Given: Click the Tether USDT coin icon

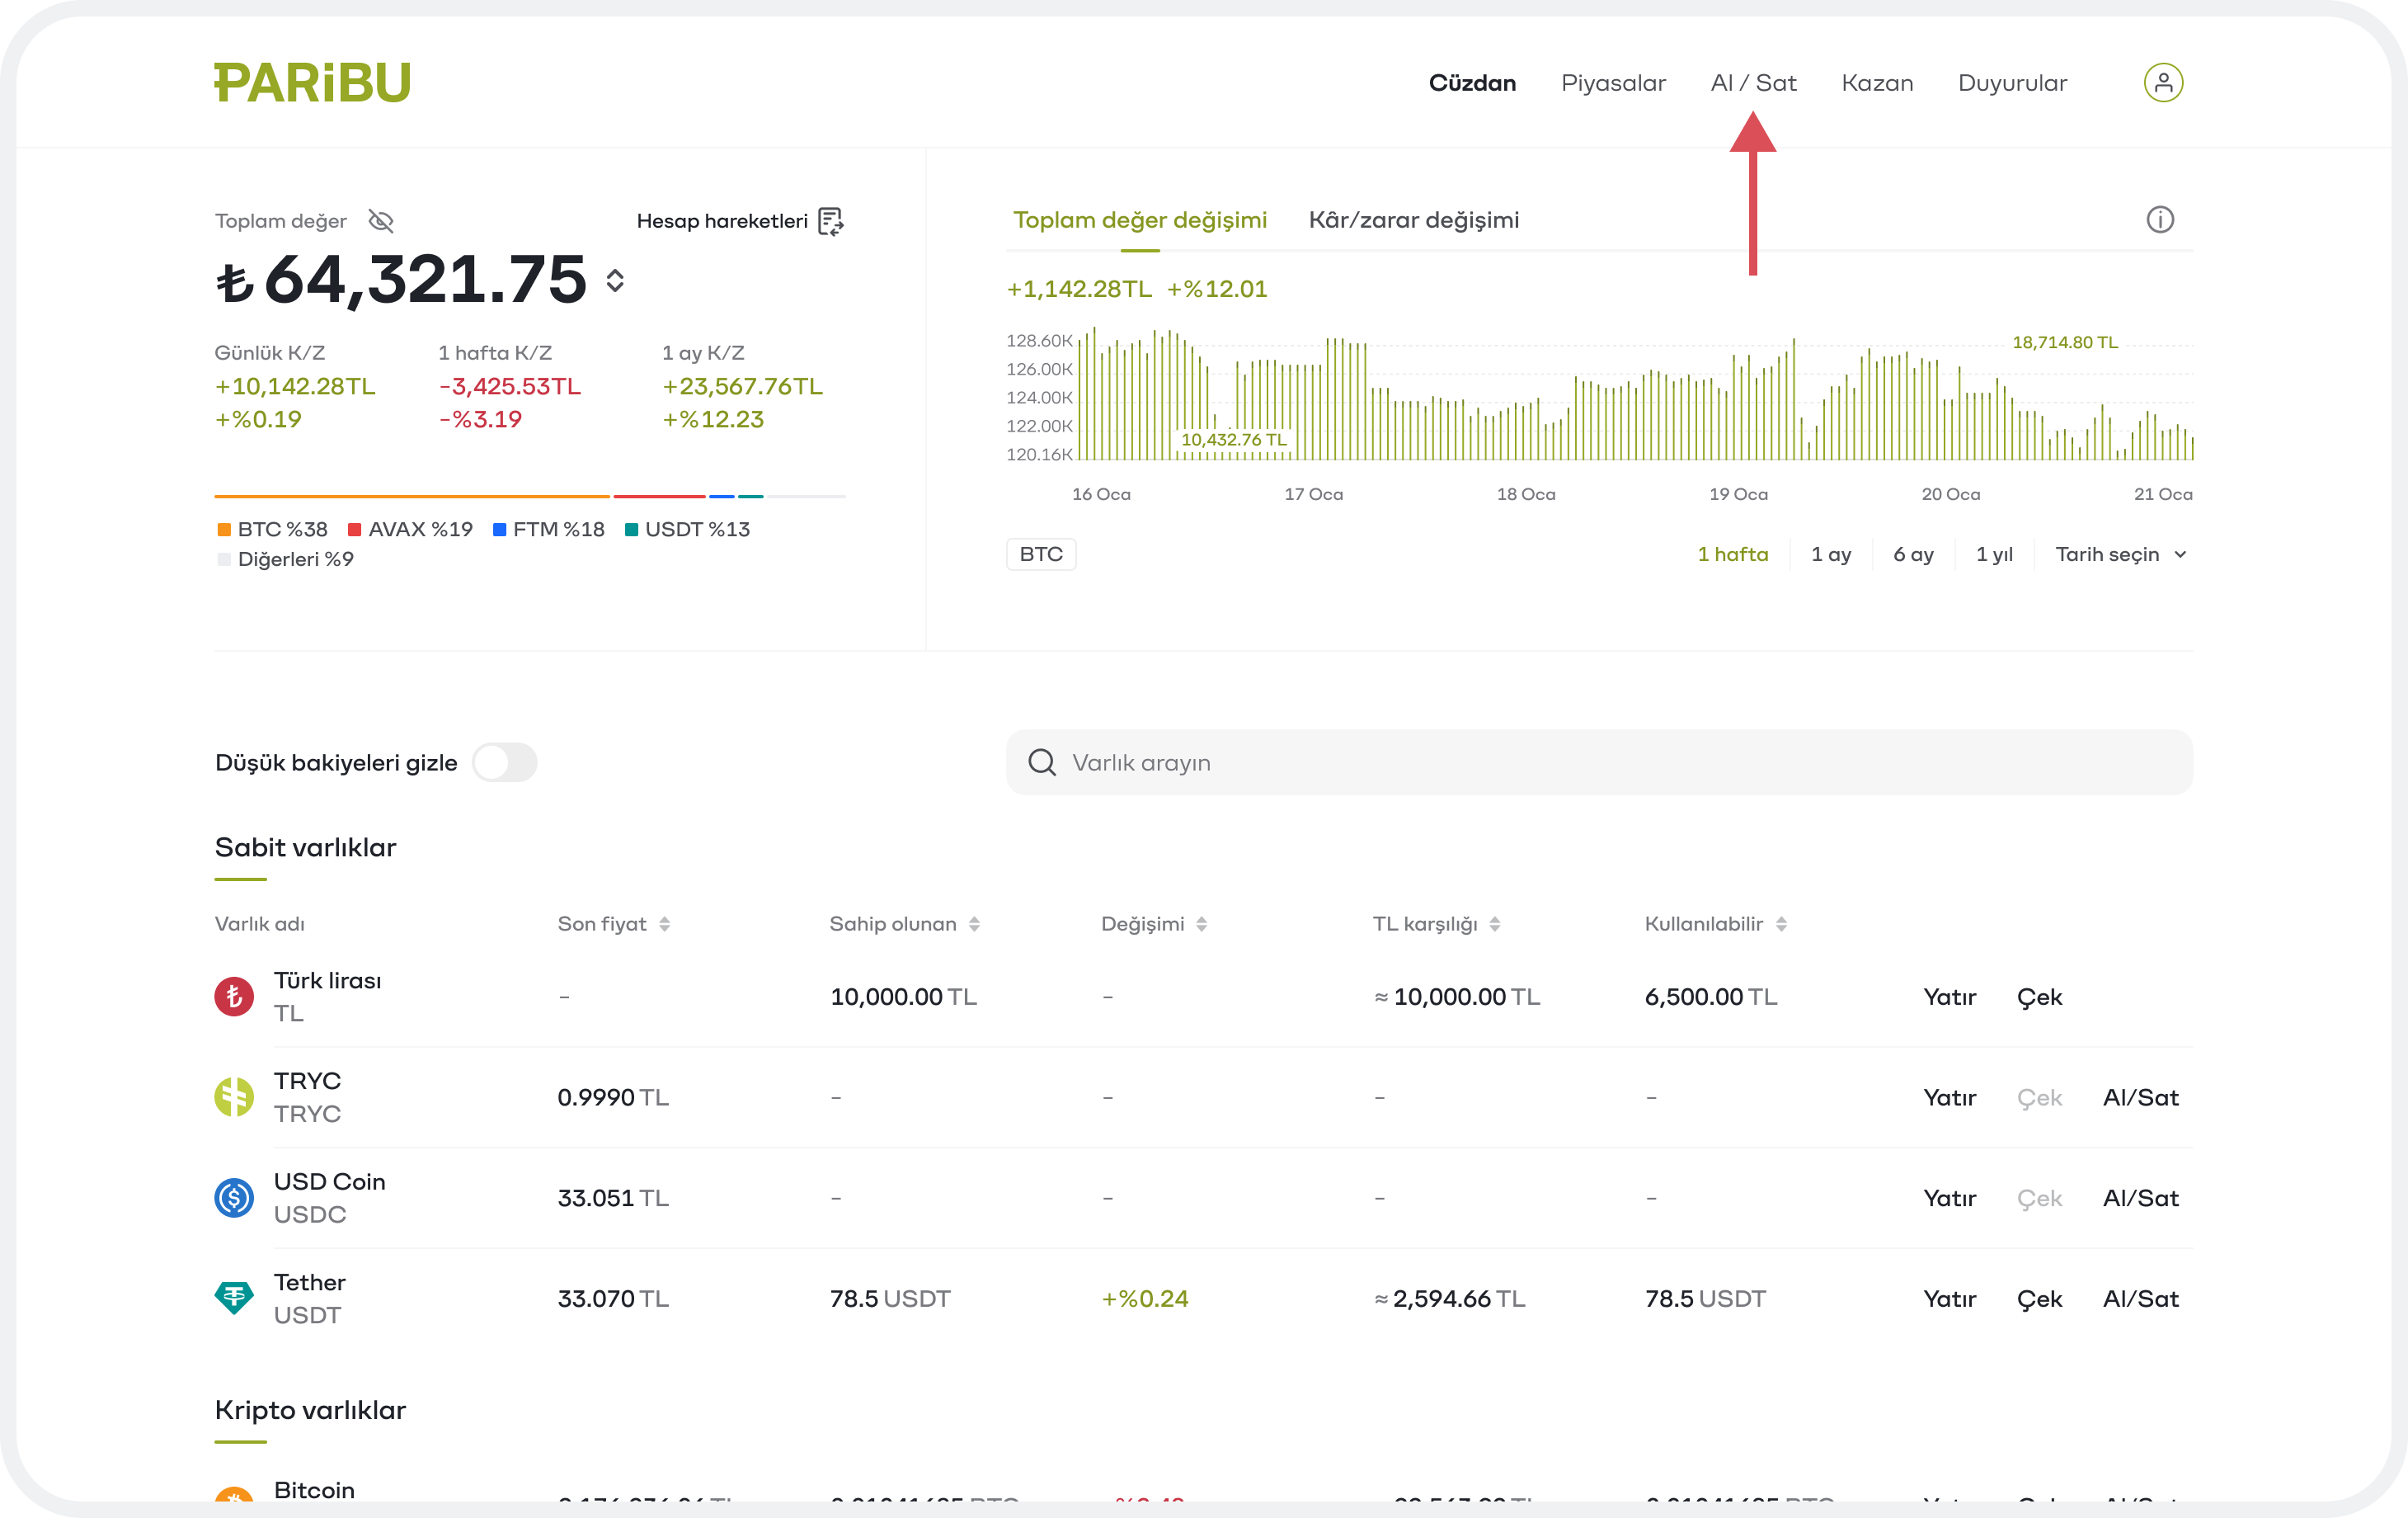Looking at the screenshot, I should point(234,1298).
